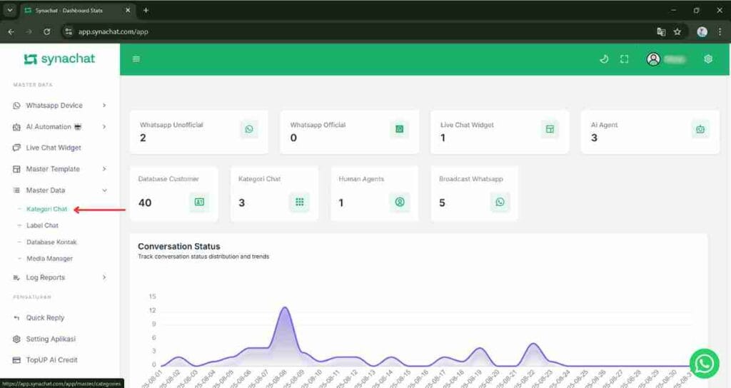Click the translate page icon
This screenshot has width=731, height=388.
(x=661, y=31)
